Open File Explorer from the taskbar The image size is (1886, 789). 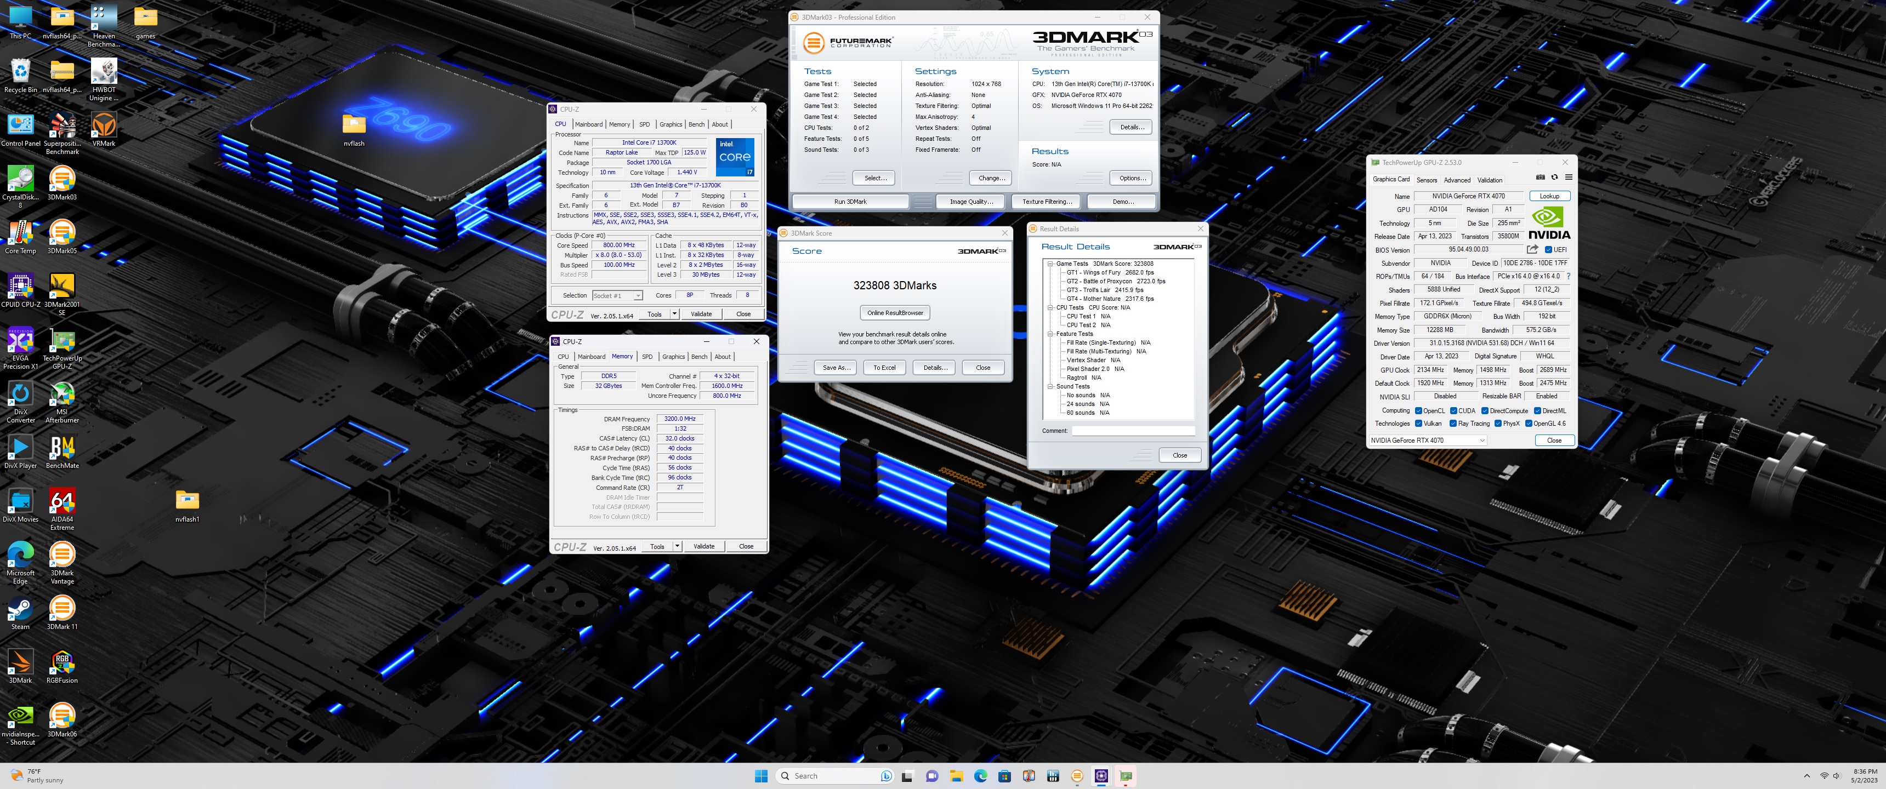coord(956,776)
